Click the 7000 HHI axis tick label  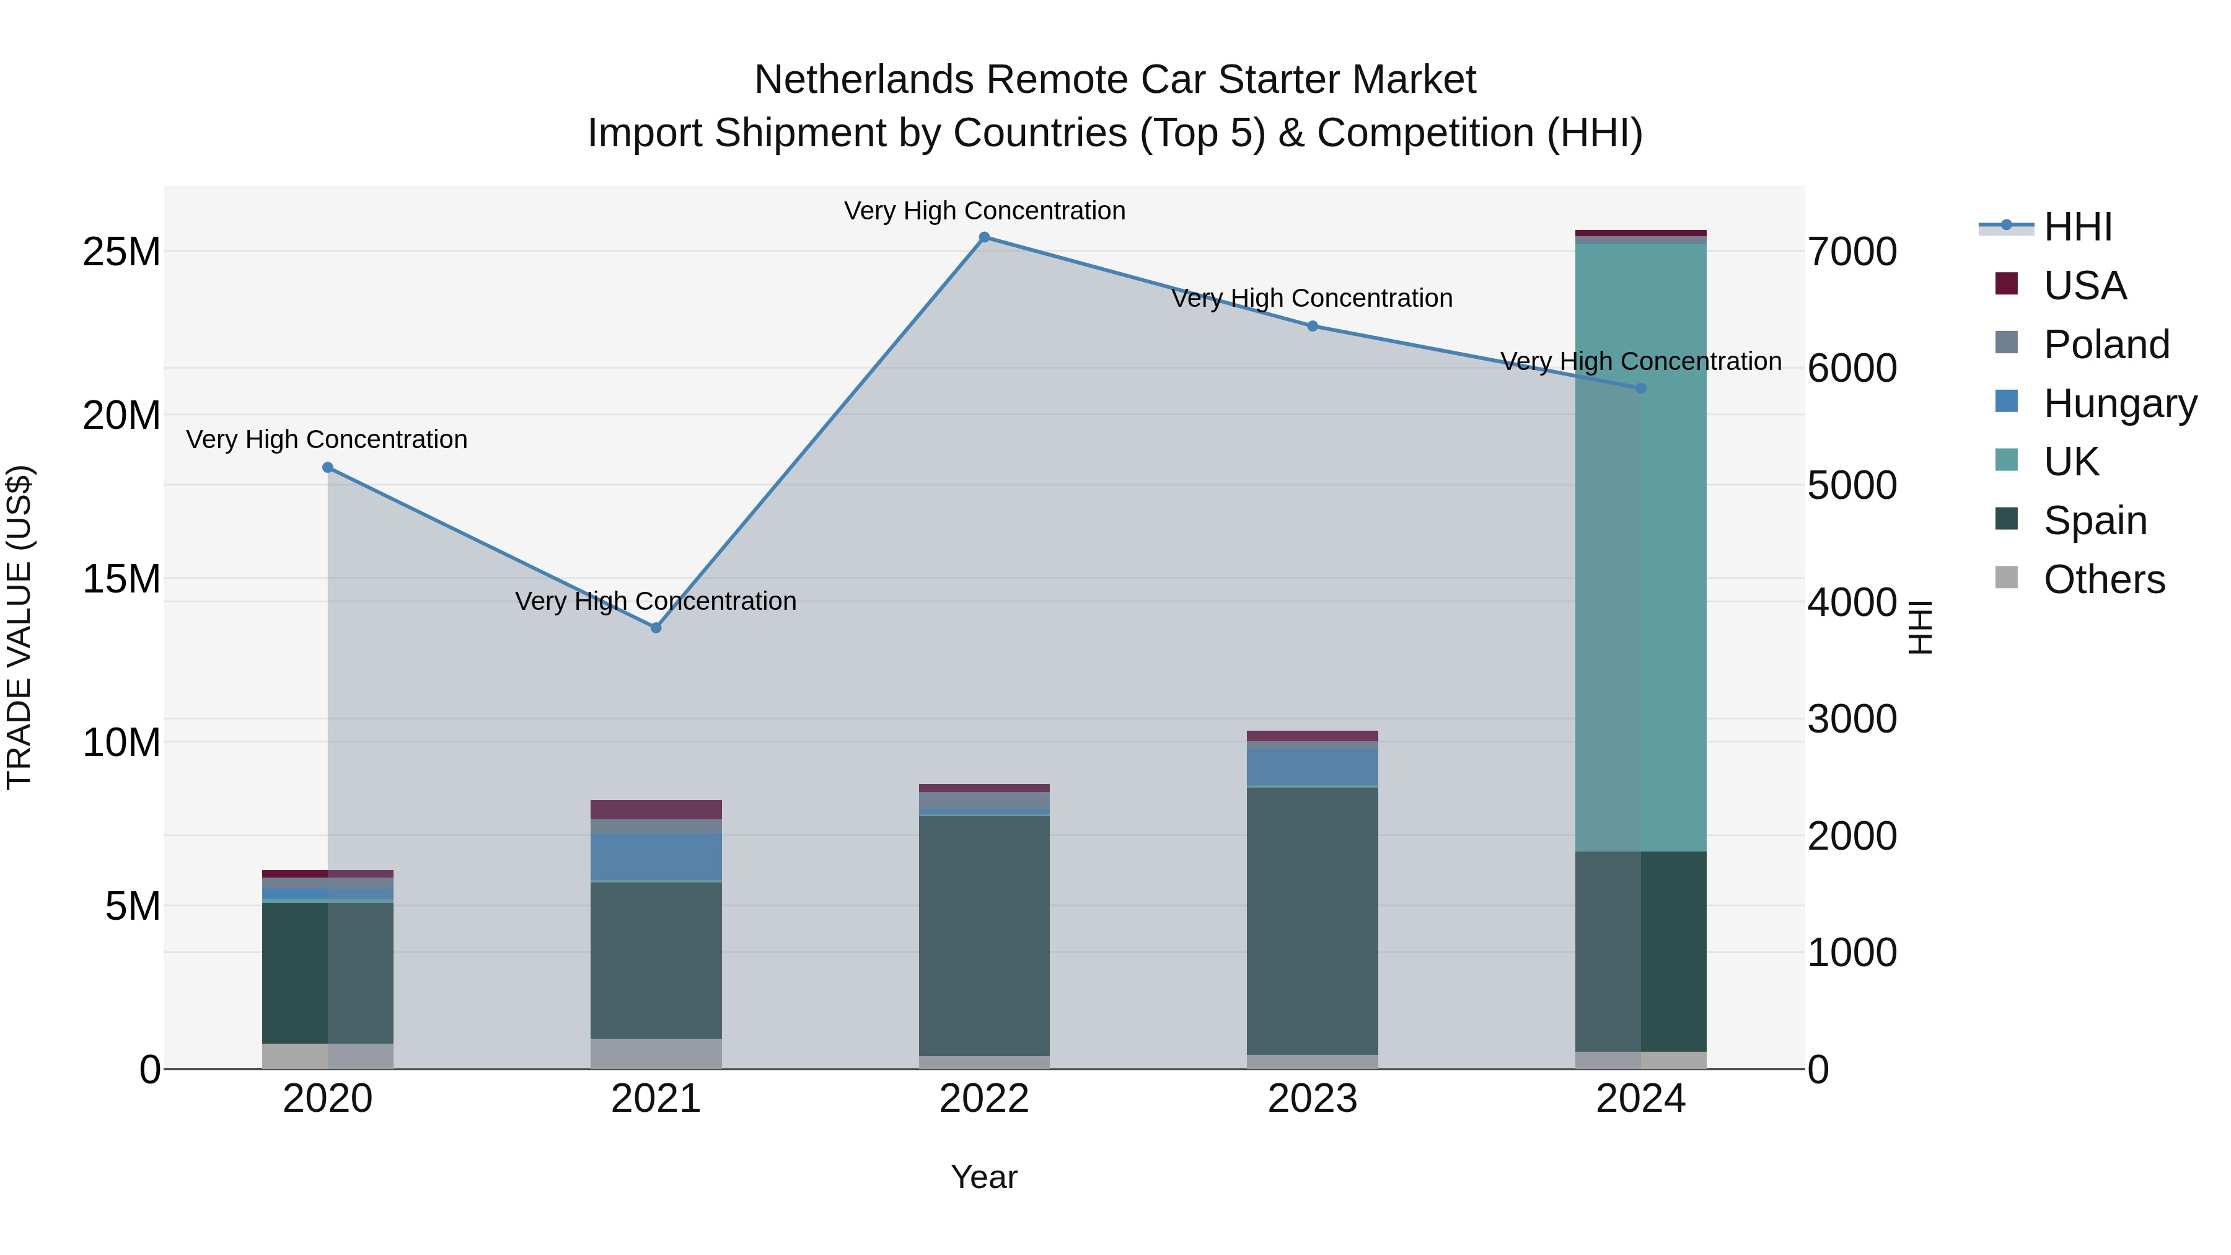point(1852,252)
